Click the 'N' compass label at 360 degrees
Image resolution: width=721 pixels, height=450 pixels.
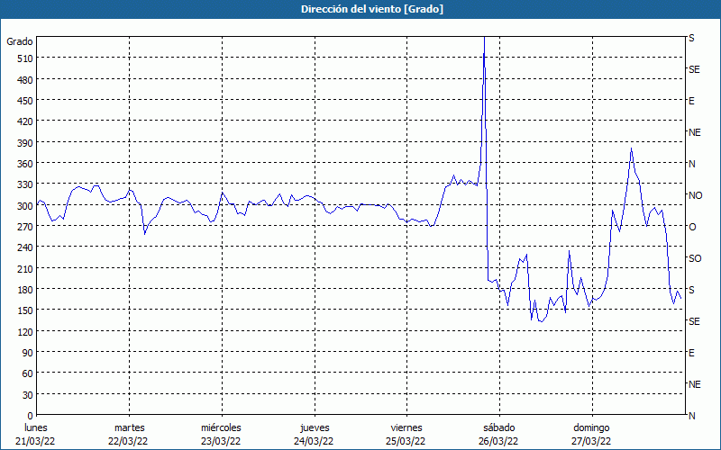(x=691, y=164)
